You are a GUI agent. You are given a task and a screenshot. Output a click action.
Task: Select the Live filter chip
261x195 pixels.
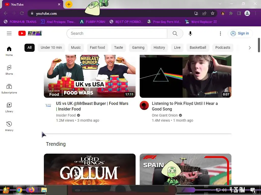[x=177, y=47]
